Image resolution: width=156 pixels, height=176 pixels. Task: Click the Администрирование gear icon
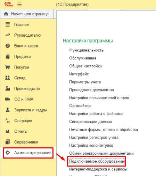(8, 153)
